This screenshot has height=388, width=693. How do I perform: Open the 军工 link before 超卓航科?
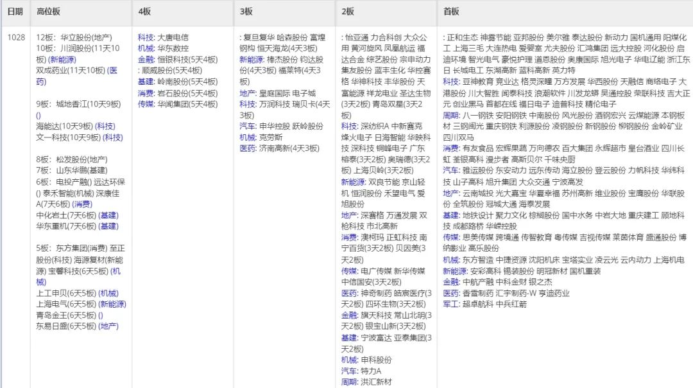point(451,304)
